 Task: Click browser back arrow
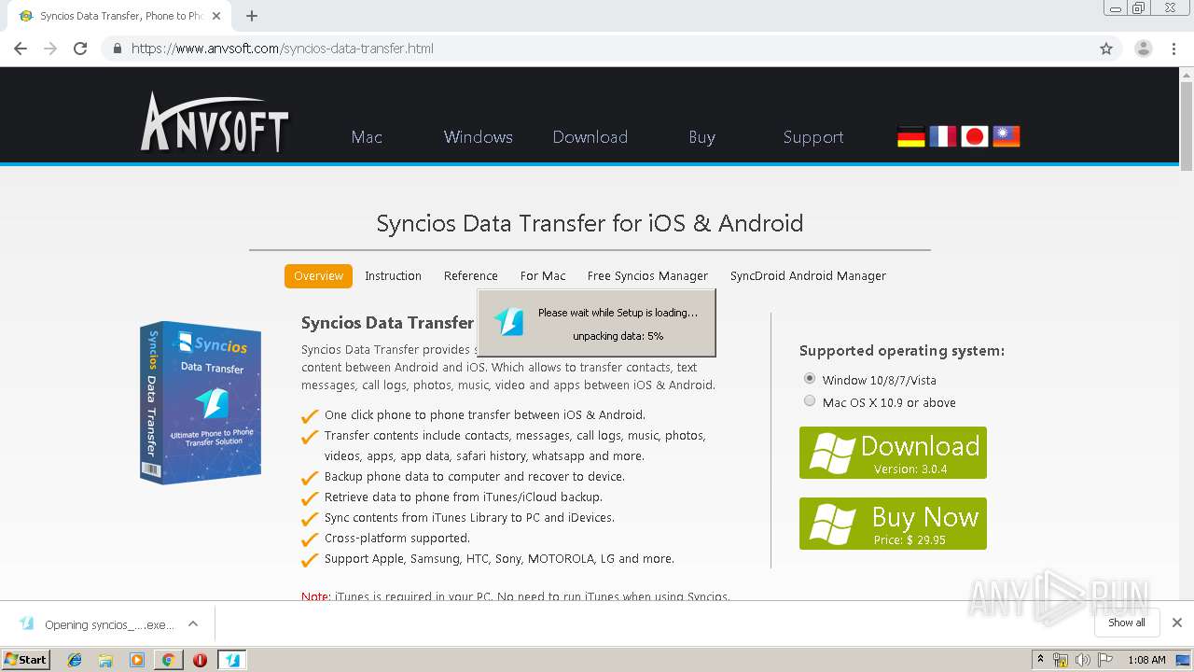point(21,49)
